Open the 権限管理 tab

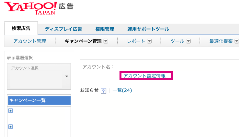pos(105,29)
